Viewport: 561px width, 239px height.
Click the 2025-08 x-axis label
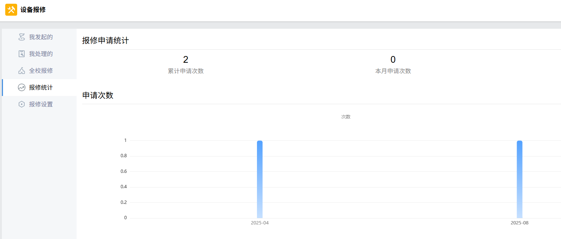pyautogui.click(x=520, y=223)
